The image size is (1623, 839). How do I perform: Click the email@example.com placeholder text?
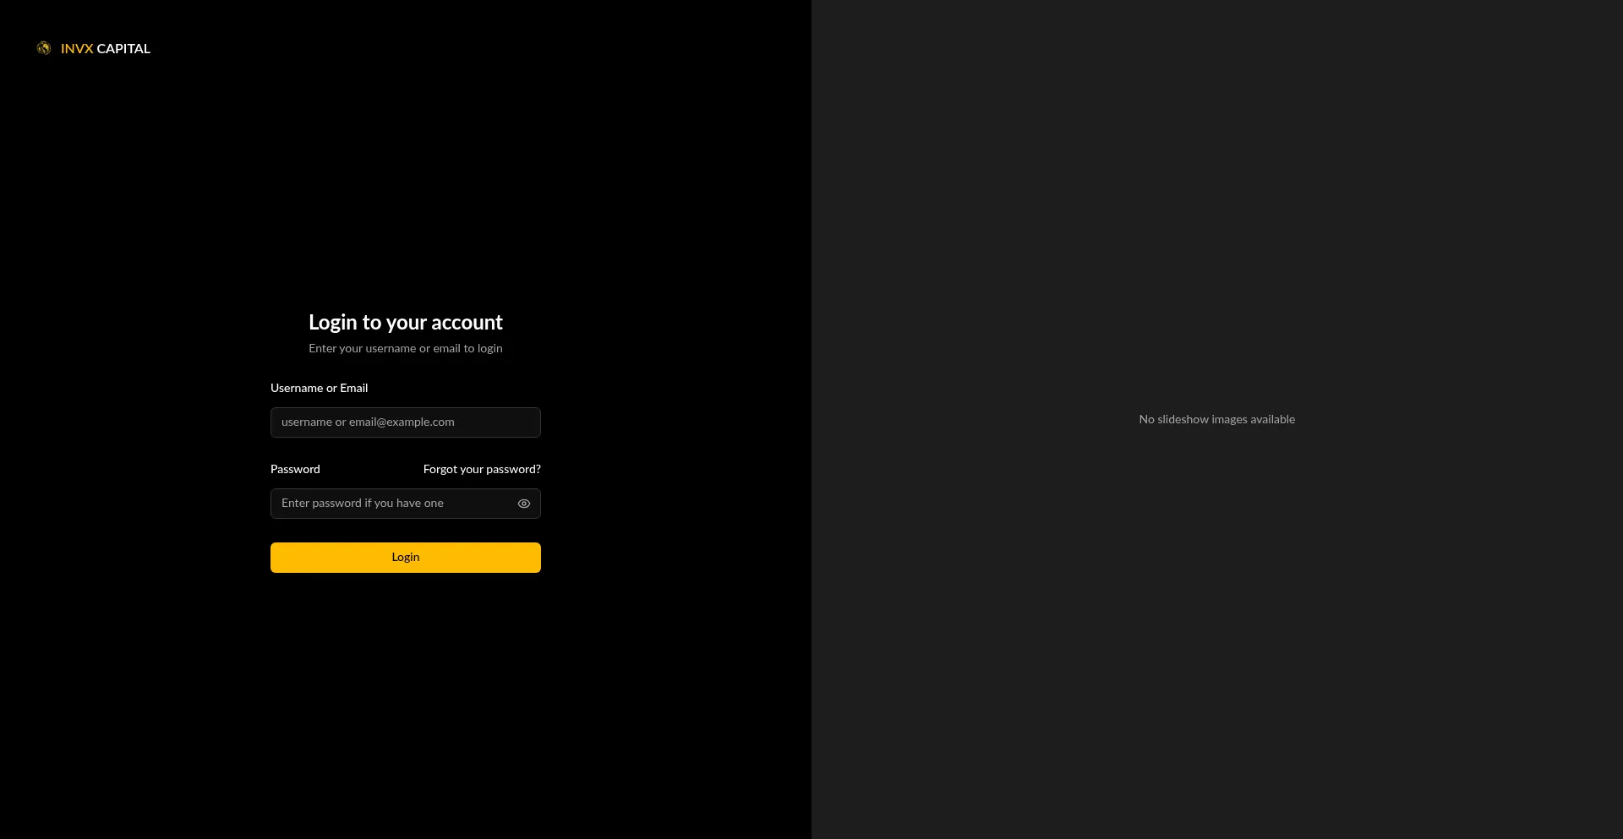402,422
